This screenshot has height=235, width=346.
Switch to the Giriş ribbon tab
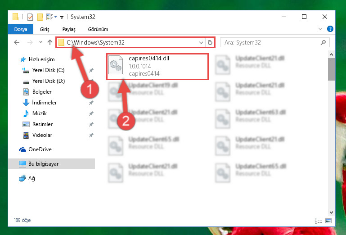point(45,29)
